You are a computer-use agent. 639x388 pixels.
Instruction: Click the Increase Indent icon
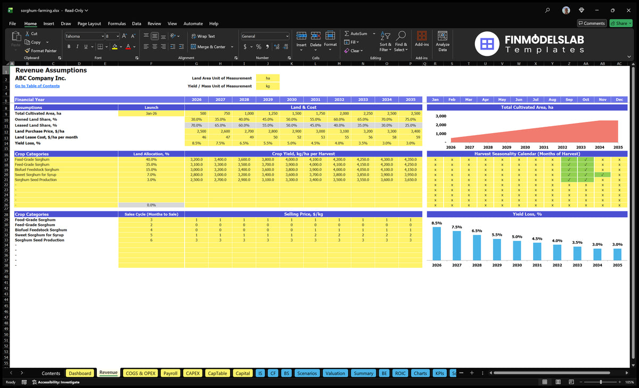pos(183,47)
